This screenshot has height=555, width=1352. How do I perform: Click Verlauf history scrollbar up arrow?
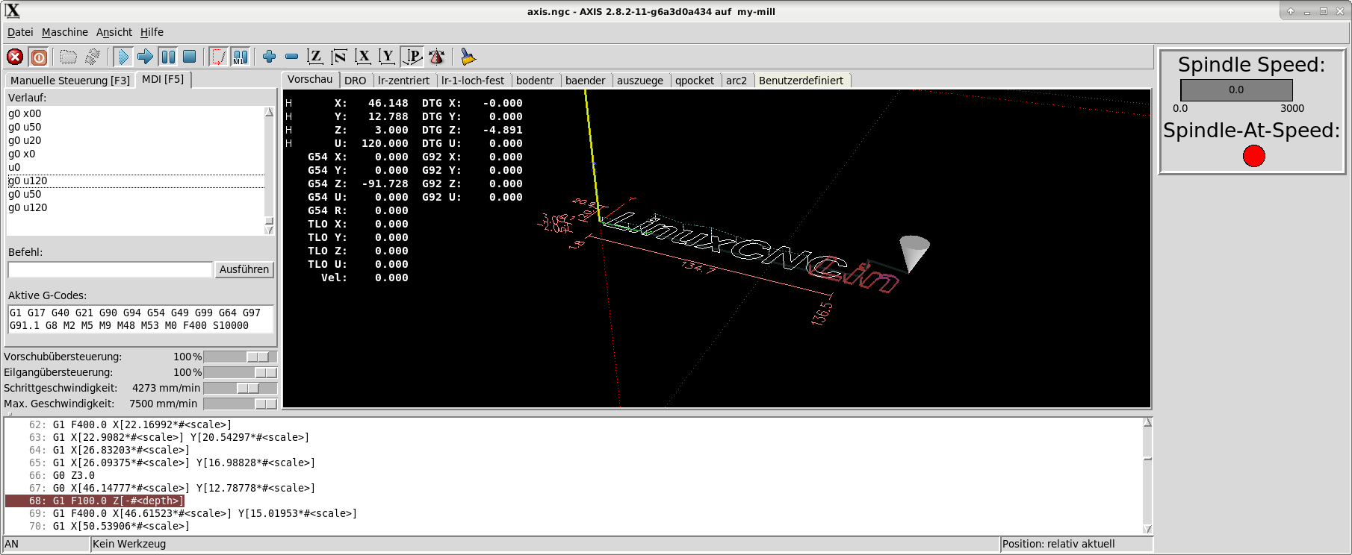[269, 112]
